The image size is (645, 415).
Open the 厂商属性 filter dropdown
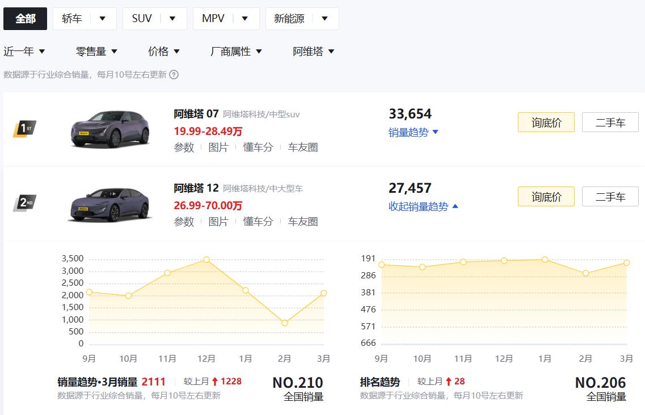(236, 52)
